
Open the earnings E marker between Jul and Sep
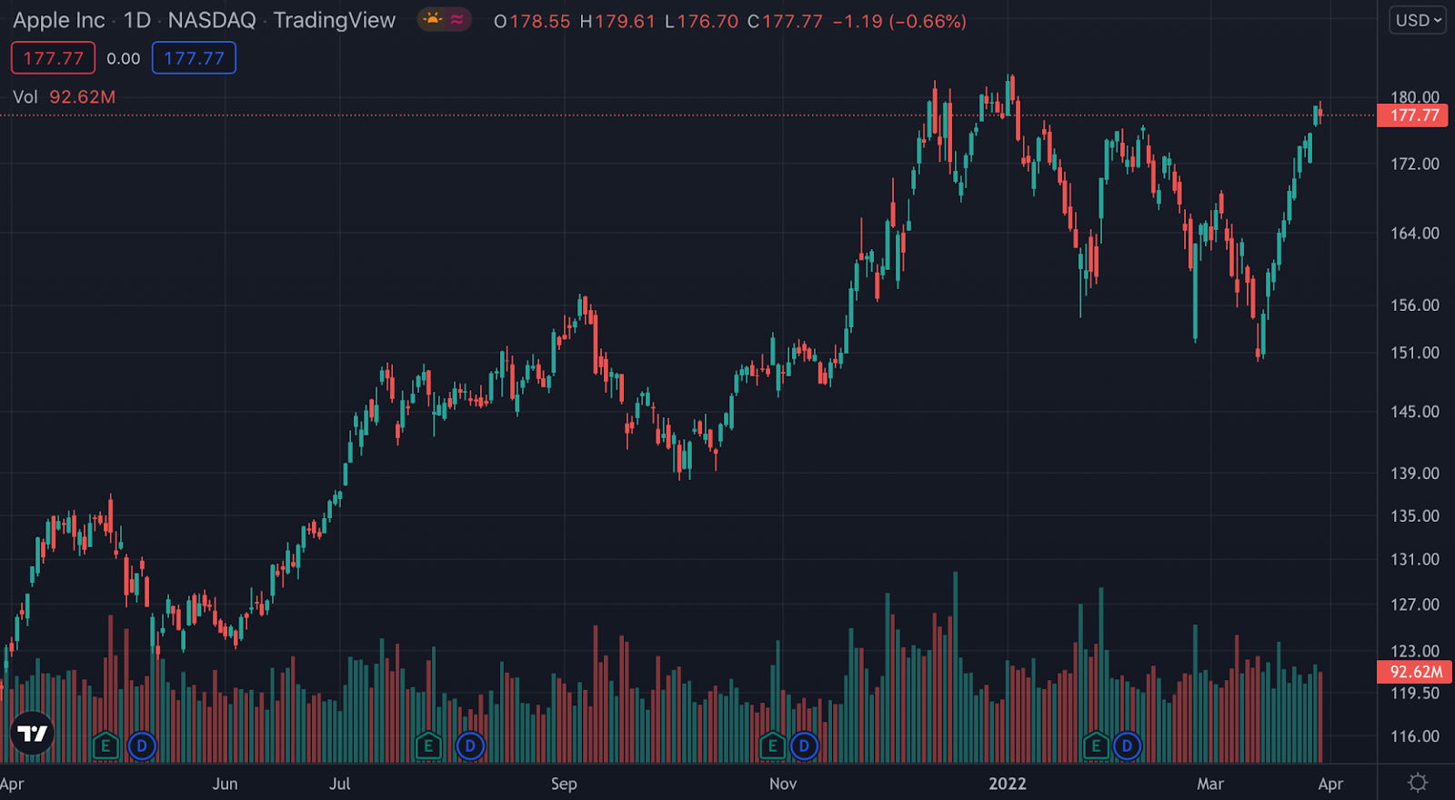428,746
